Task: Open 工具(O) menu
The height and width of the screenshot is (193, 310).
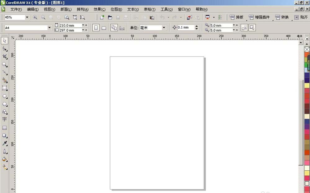Action: [166, 9]
